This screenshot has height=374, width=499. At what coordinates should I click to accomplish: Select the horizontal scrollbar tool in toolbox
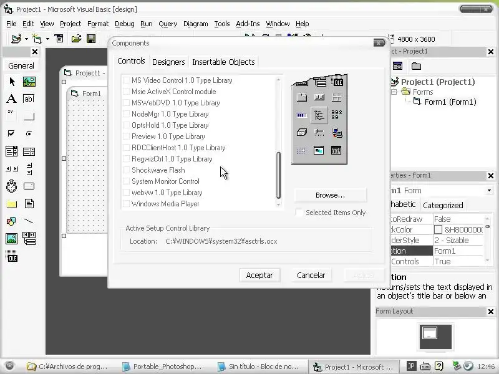click(12, 169)
